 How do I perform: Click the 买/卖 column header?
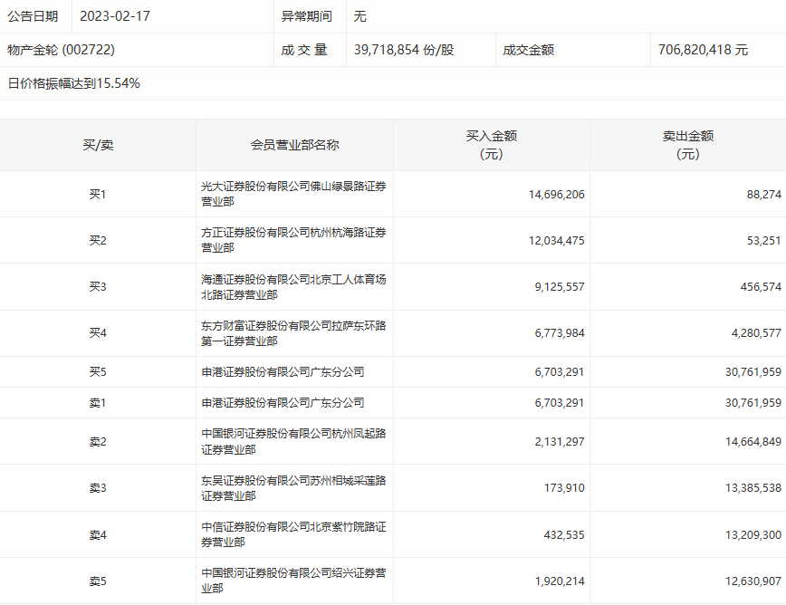coord(98,145)
